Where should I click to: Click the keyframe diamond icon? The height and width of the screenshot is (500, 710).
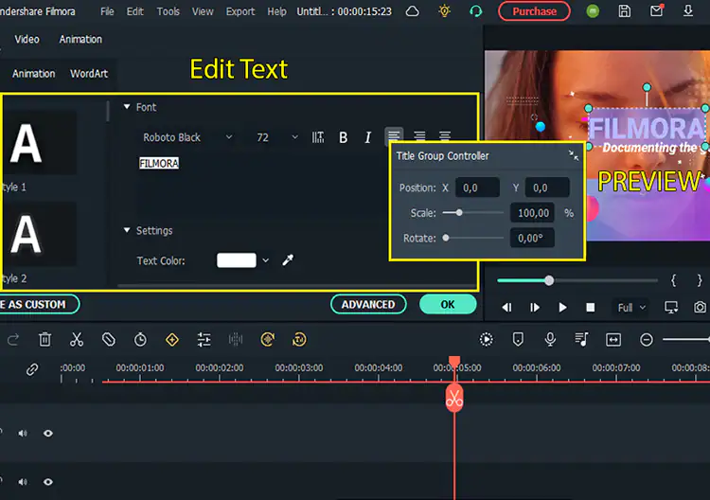[x=172, y=339]
